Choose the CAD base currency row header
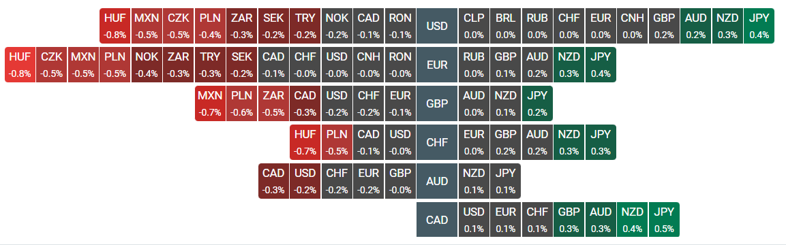This screenshot has width=786, height=245. [436, 220]
